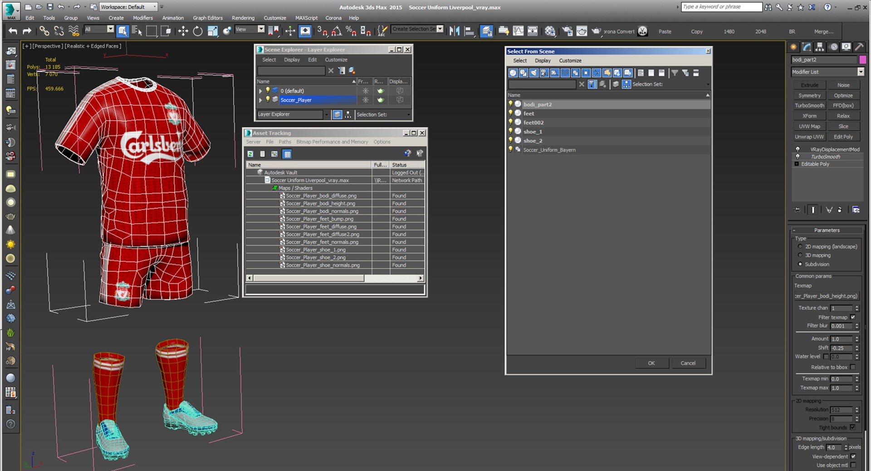The width and height of the screenshot is (871, 471).
Task: Toggle the Layer Explorer toolbar icon
Action: pyautogui.click(x=486, y=31)
